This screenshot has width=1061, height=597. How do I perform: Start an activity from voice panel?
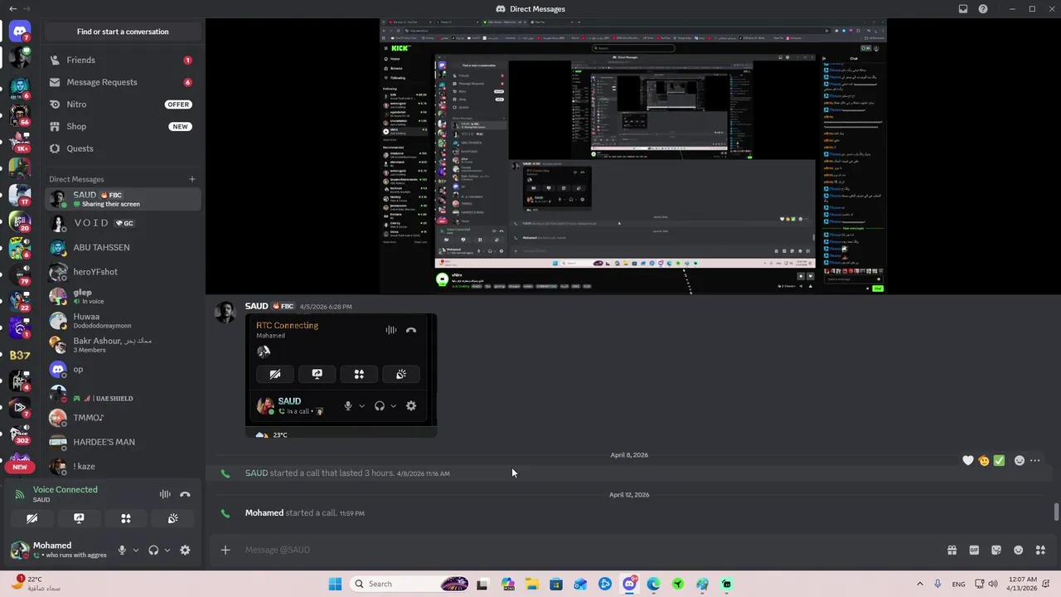pyautogui.click(x=126, y=518)
